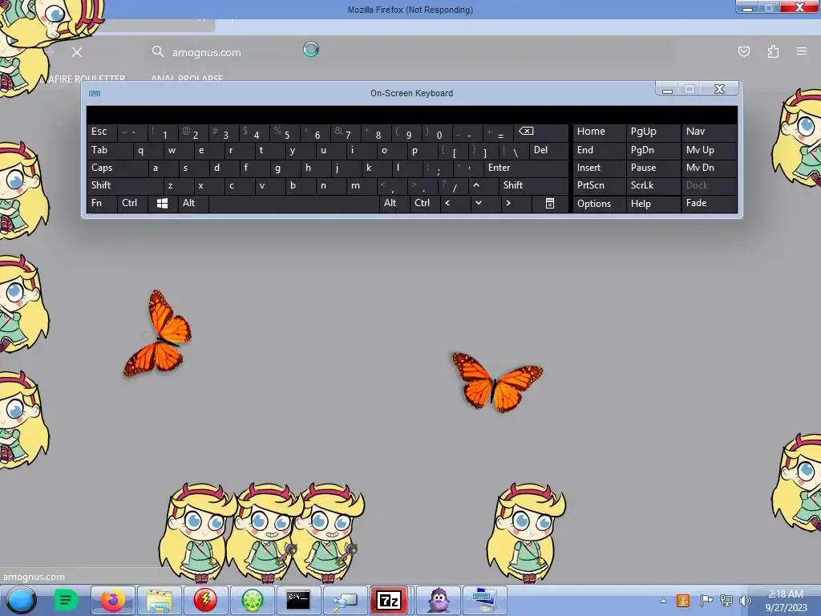Click the Firefox stop-loading X button
Screen dimensions: 821x616
(77, 52)
